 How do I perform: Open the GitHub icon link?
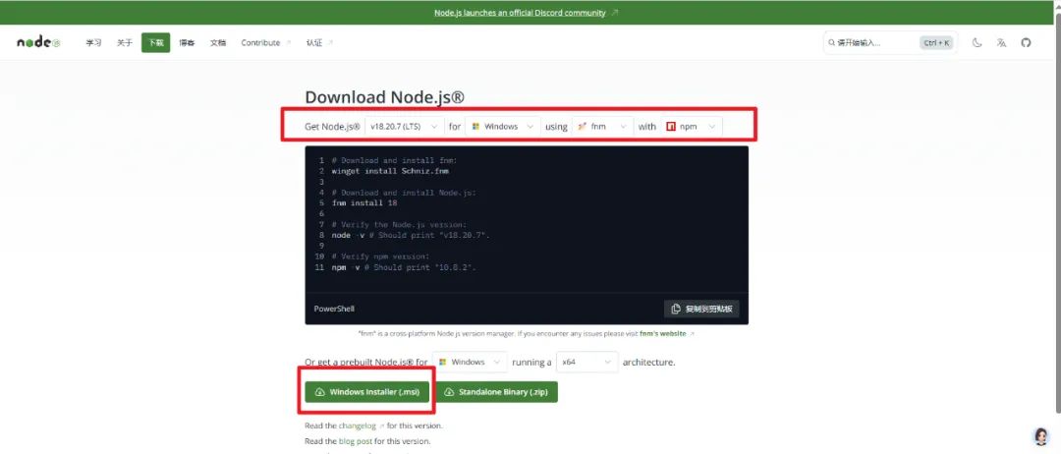[1026, 42]
